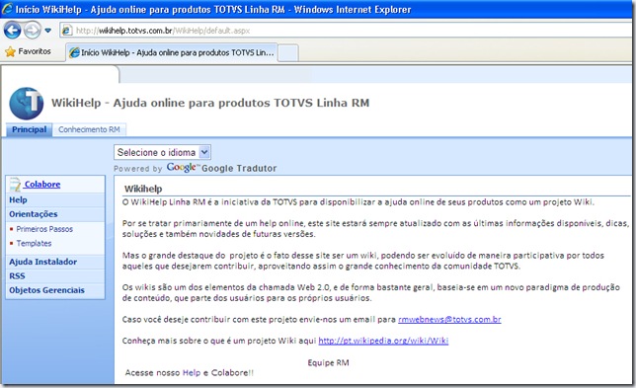Open Templates sidebar link
This screenshot has width=636, height=388.
(x=34, y=243)
